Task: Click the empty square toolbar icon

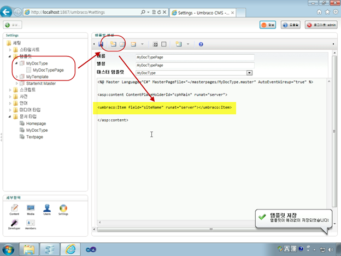Action: [x=164, y=44]
